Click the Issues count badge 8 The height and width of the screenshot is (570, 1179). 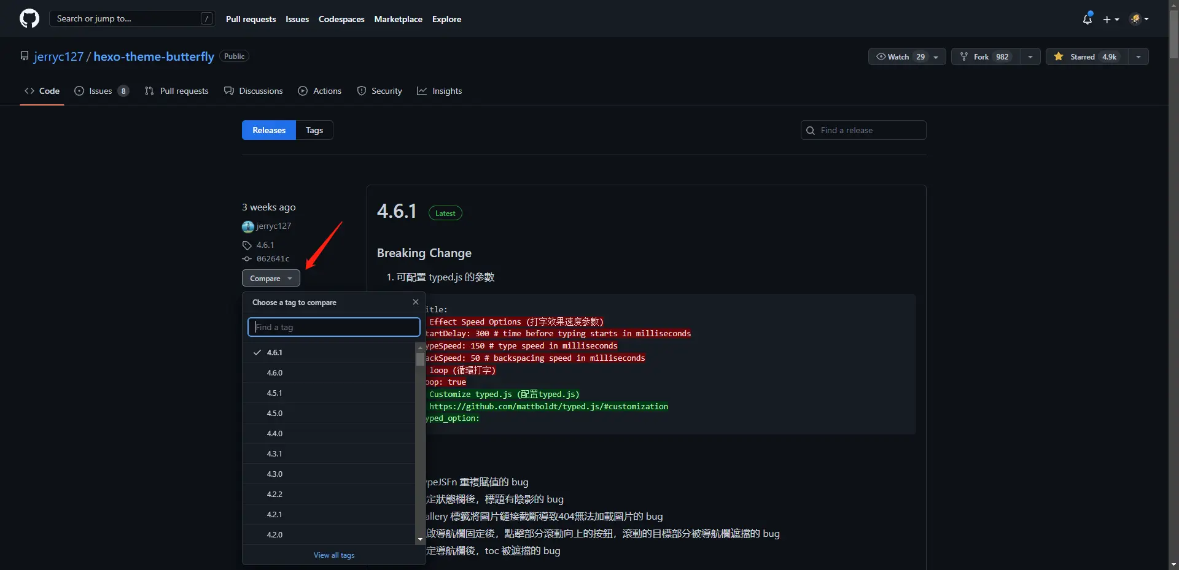coord(123,91)
